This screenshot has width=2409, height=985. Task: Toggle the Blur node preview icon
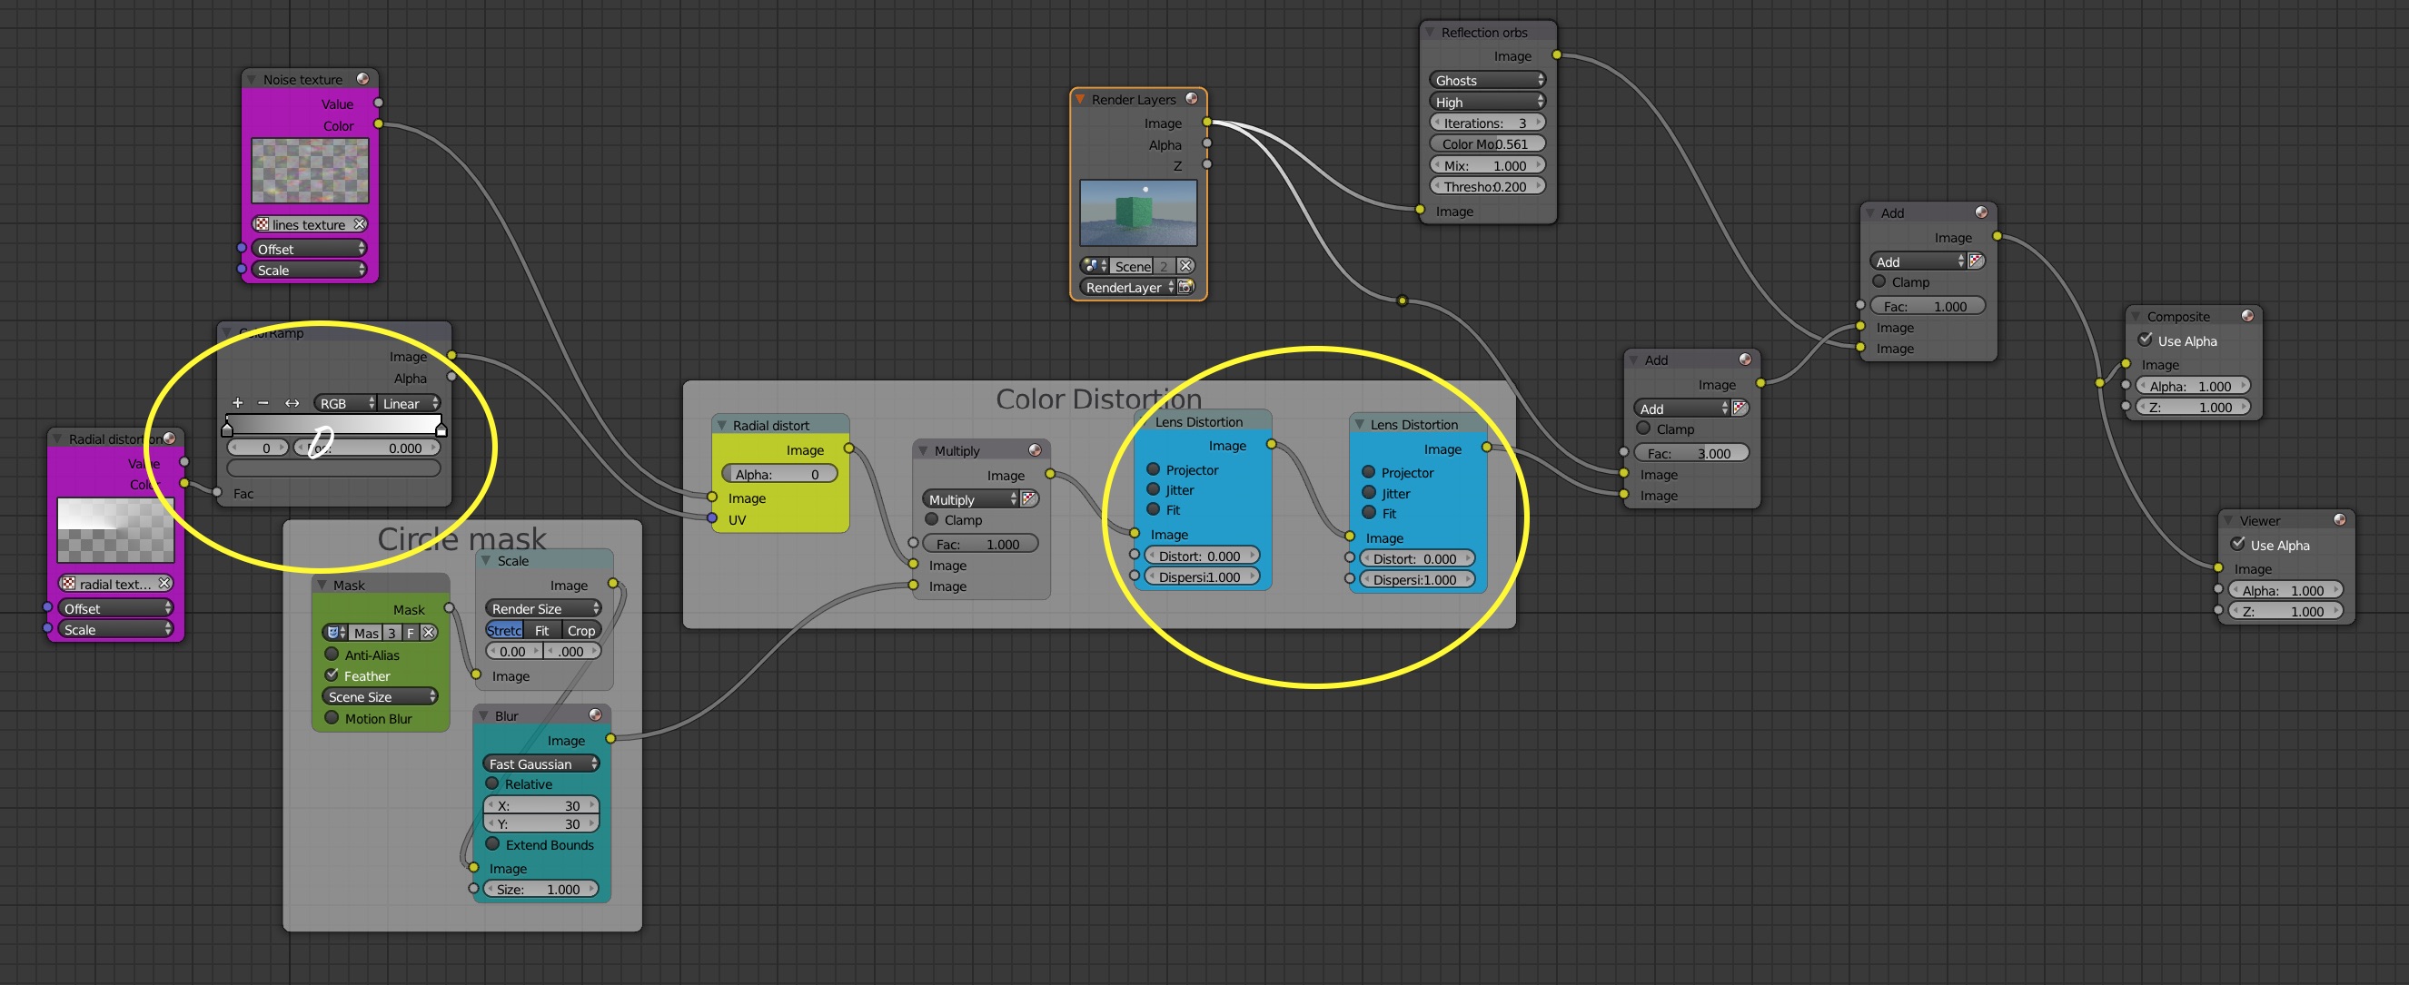click(x=595, y=715)
